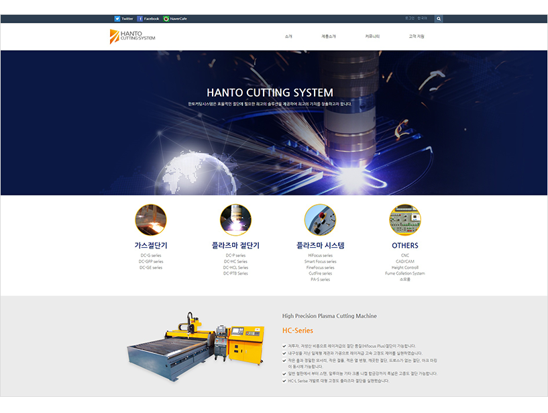
Task: Open the NaverCafe icon link
Action: 166,19
